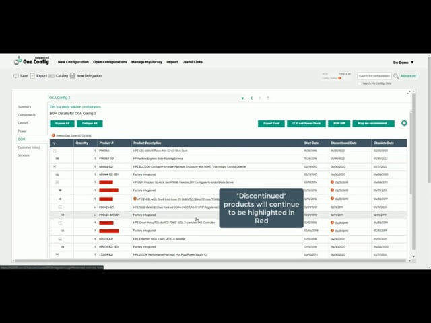431x323 pixels.
Task: Tick Search My Configs Only checkbox
Action: [360, 83]
